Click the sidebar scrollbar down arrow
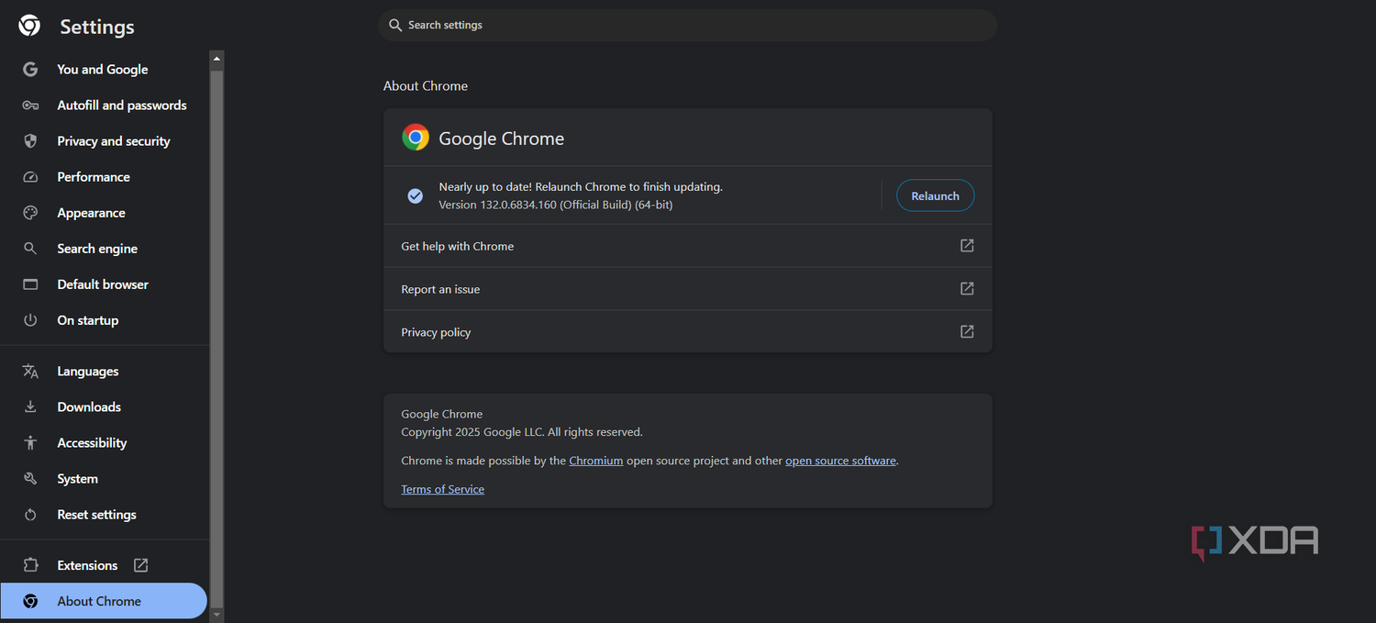This screenshot has width=1376, height=623. coord(216,614)
